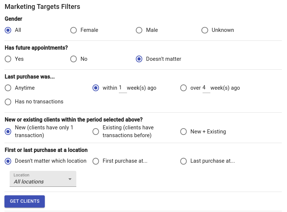The height and width of the screenshot is (212, 287).
Task: Select First purchase at... option
Action: pyautogui.click(x=96, y=161)
